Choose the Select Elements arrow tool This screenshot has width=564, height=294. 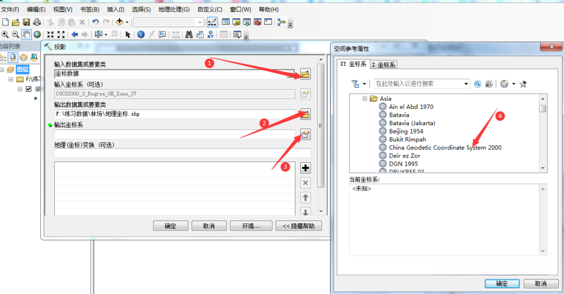(128, 34)
